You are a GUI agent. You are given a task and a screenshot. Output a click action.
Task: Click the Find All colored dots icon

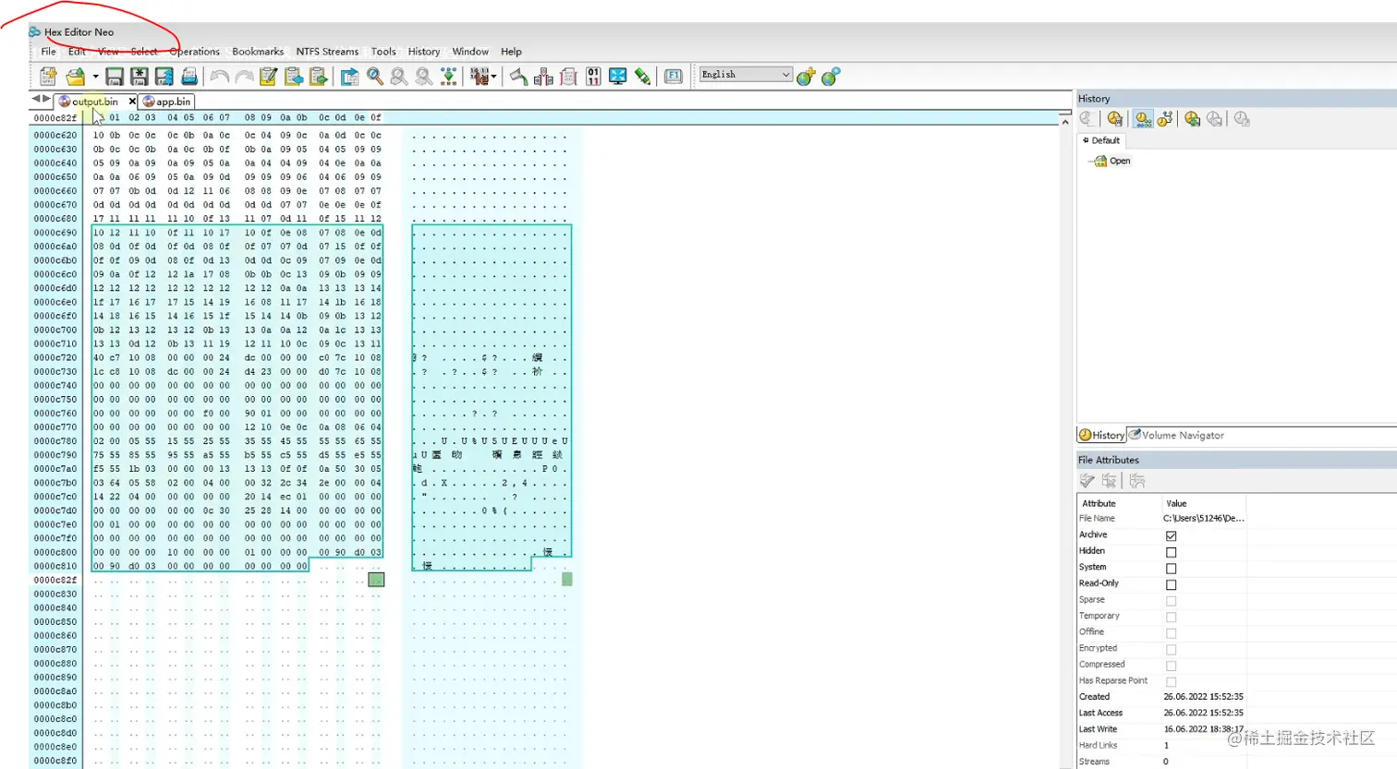pos(449,77)
